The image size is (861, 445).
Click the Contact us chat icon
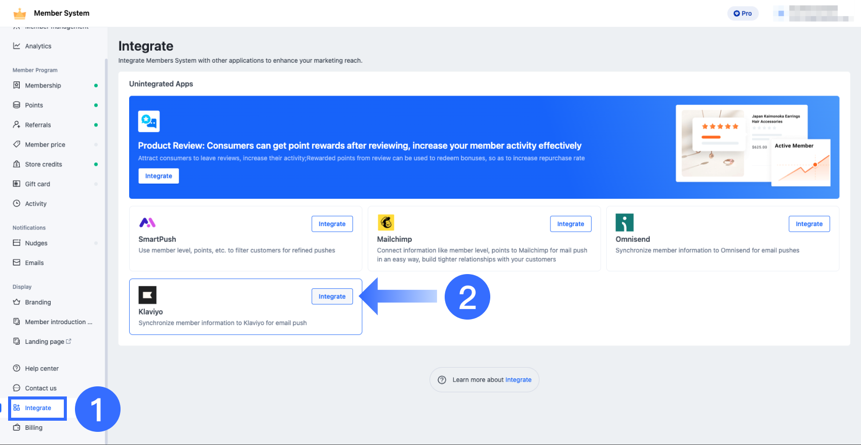[17, 388]
